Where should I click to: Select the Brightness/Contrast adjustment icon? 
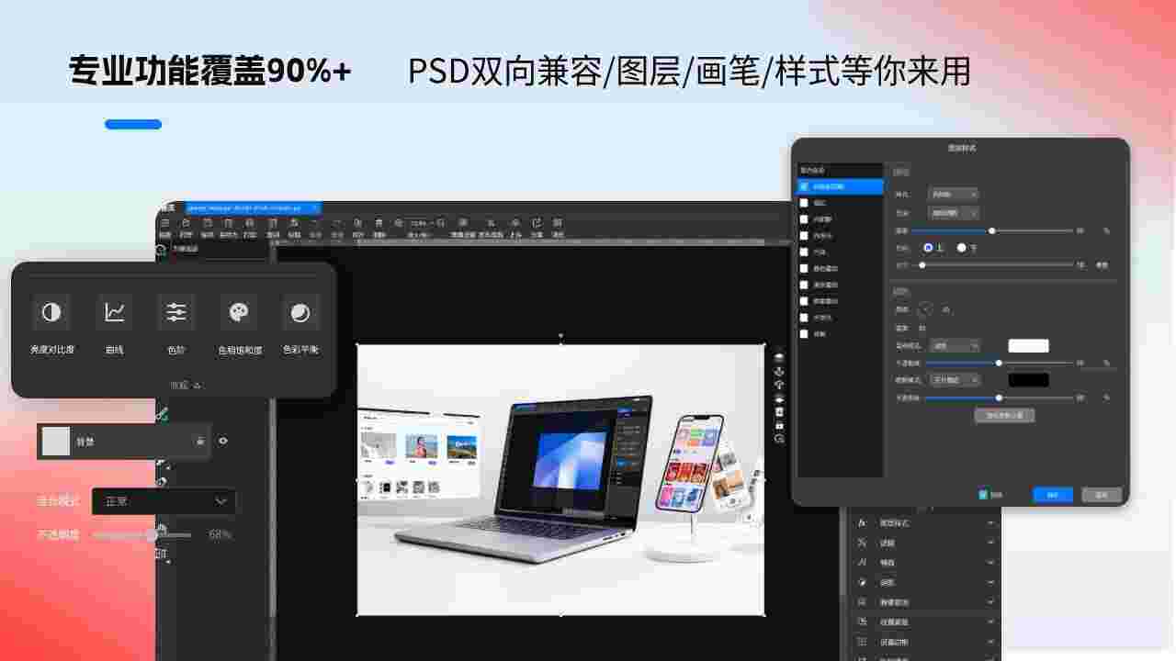51,311
